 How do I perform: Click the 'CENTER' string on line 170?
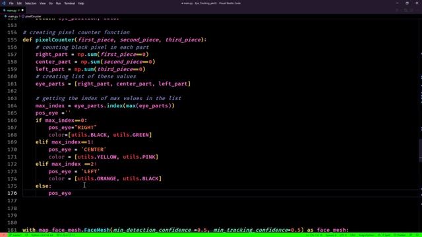tap(94, 149)
